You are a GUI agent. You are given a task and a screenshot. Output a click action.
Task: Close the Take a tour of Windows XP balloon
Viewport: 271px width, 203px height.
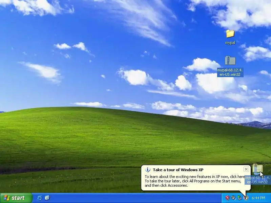tap(246, 169)
